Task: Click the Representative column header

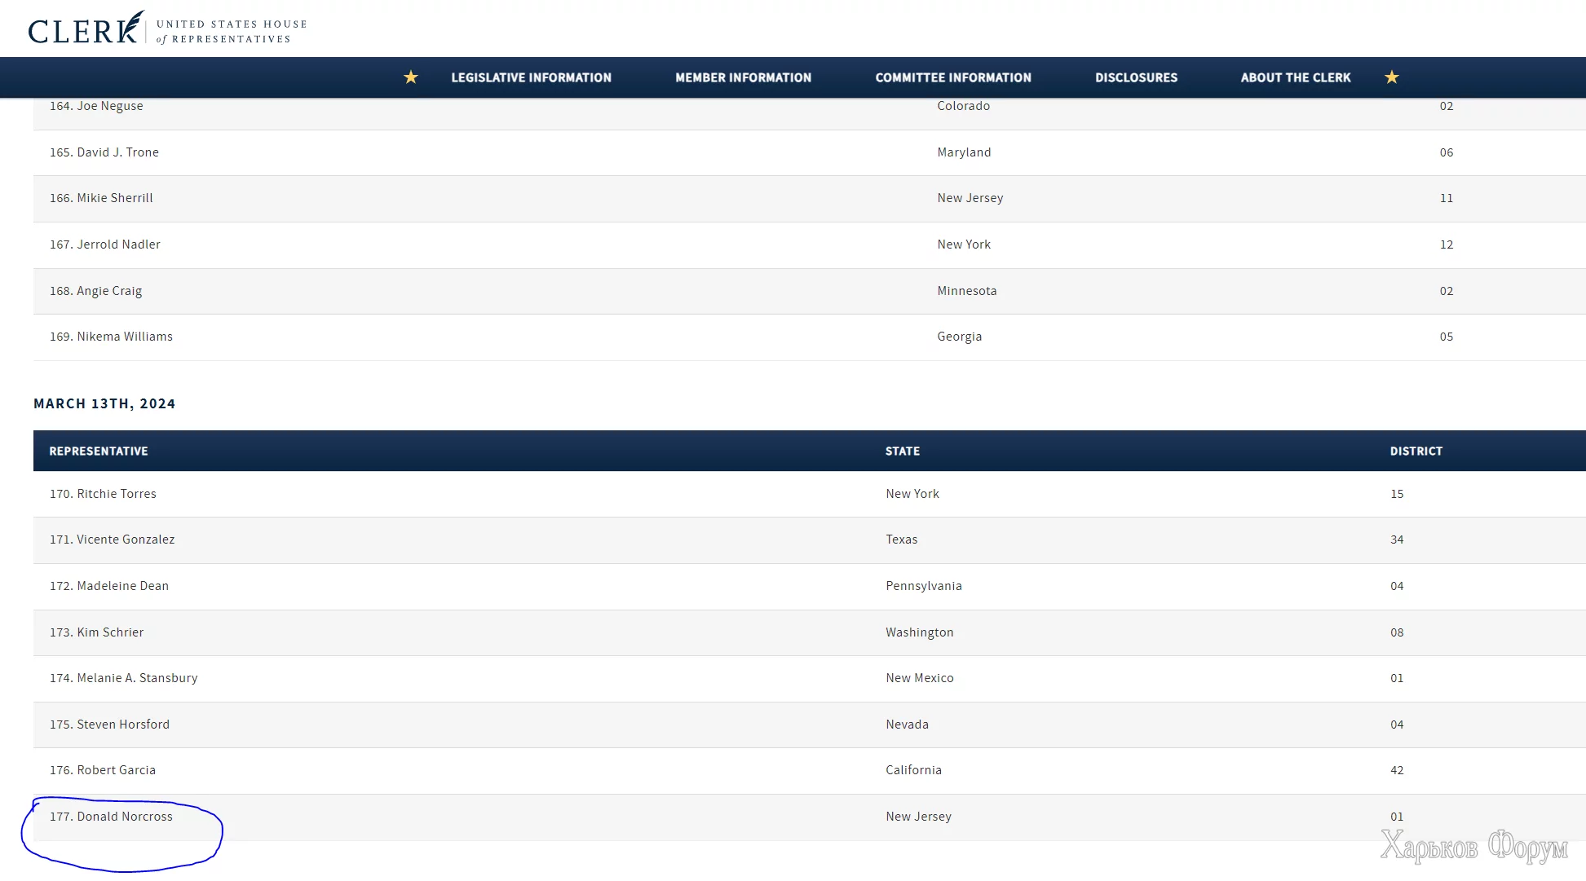Action: [x=99, y=451]
